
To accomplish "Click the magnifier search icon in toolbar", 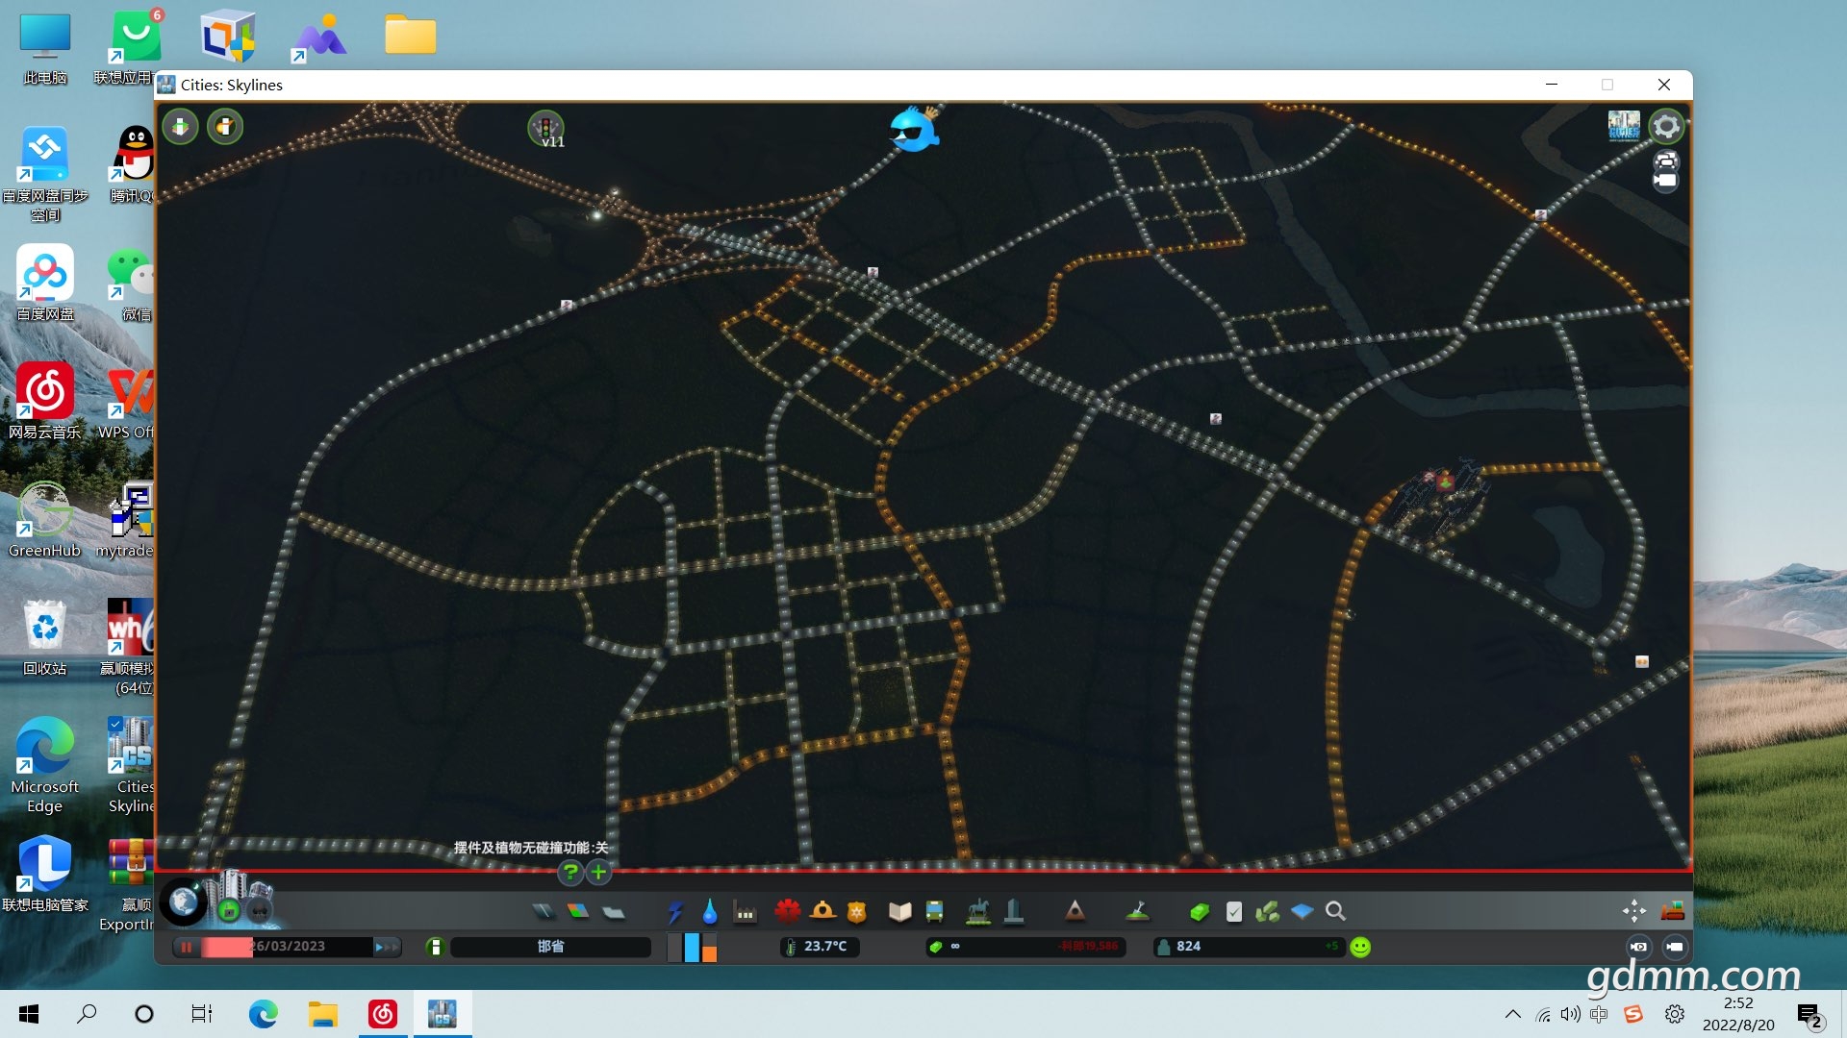I will pos(1335,911).
